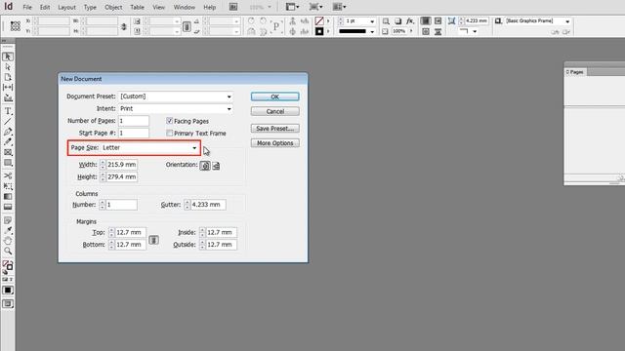Open the Edit menu
Image resolution: width=625 pixels, height=351 pixels.
point(45,7)
